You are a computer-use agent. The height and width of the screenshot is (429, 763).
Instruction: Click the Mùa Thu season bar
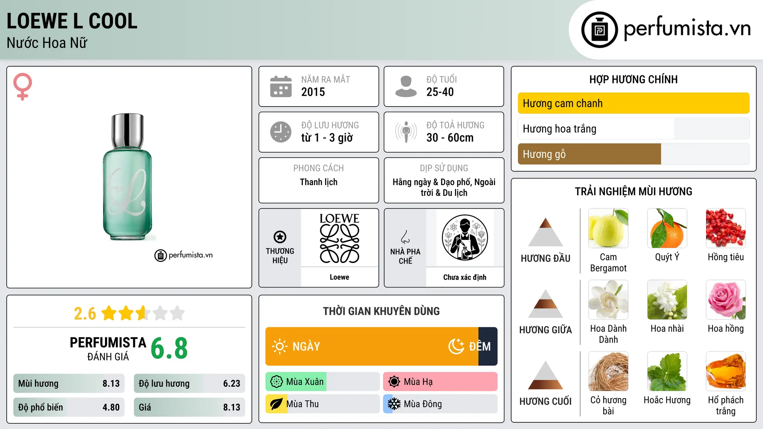tap(323, 404)
